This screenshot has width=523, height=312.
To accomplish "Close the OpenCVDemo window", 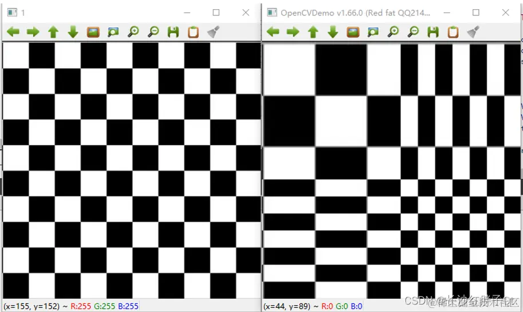I will coord(506,13).
